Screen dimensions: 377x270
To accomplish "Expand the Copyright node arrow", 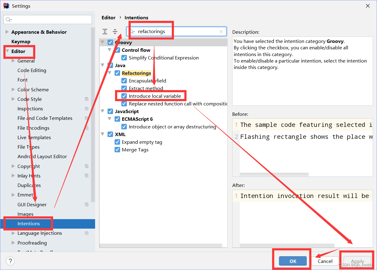I will tap(13, 166).
